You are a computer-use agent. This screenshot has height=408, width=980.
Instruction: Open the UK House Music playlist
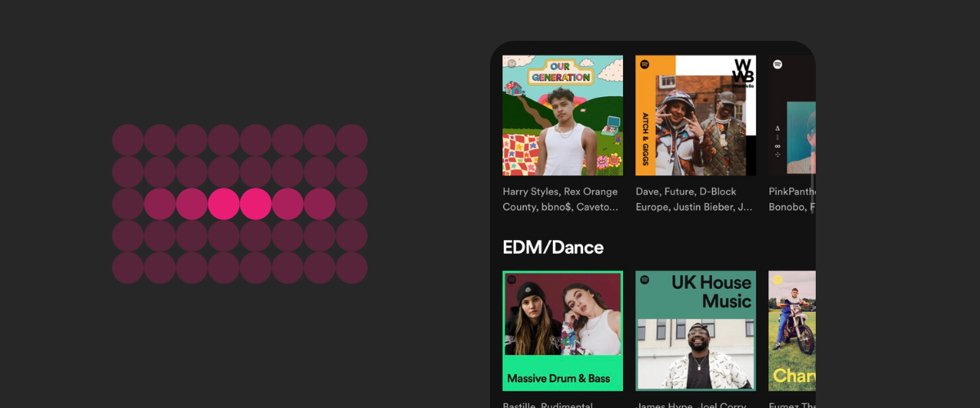696,331
